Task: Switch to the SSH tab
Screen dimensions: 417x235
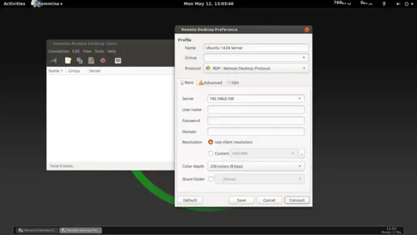Action: [233, 83]
